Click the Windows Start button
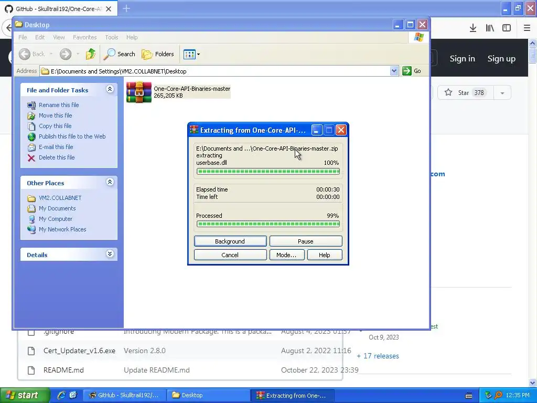This screenshot has width=537, height=403. tap(25, 396)
